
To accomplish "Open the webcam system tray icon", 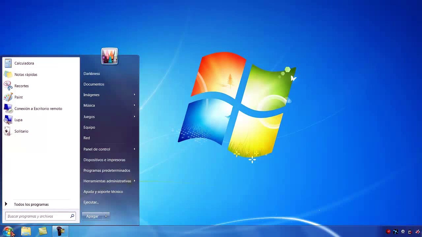I will point(403,231).
